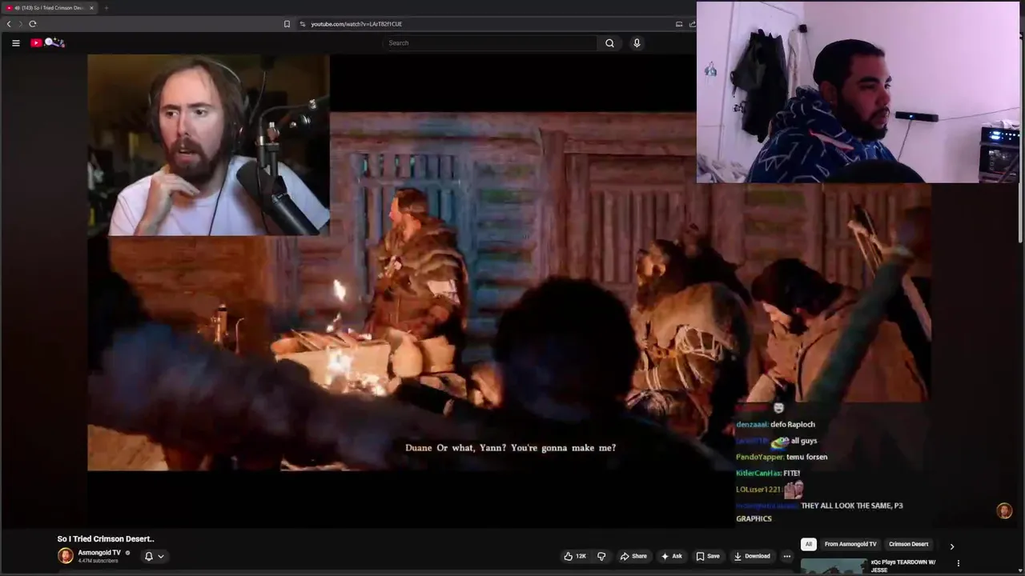The height and width of the screenshot is (576, 1025).
Task: Click the notification bell for Asmongold TV
Action: pyautogui.click(x=148, y=556)
